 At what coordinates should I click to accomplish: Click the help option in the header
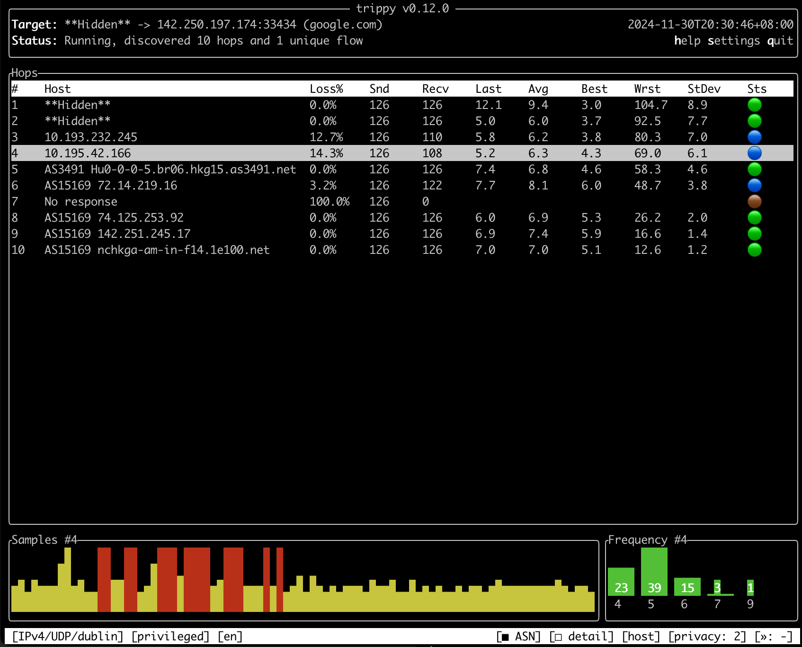(x=687, y=41)
